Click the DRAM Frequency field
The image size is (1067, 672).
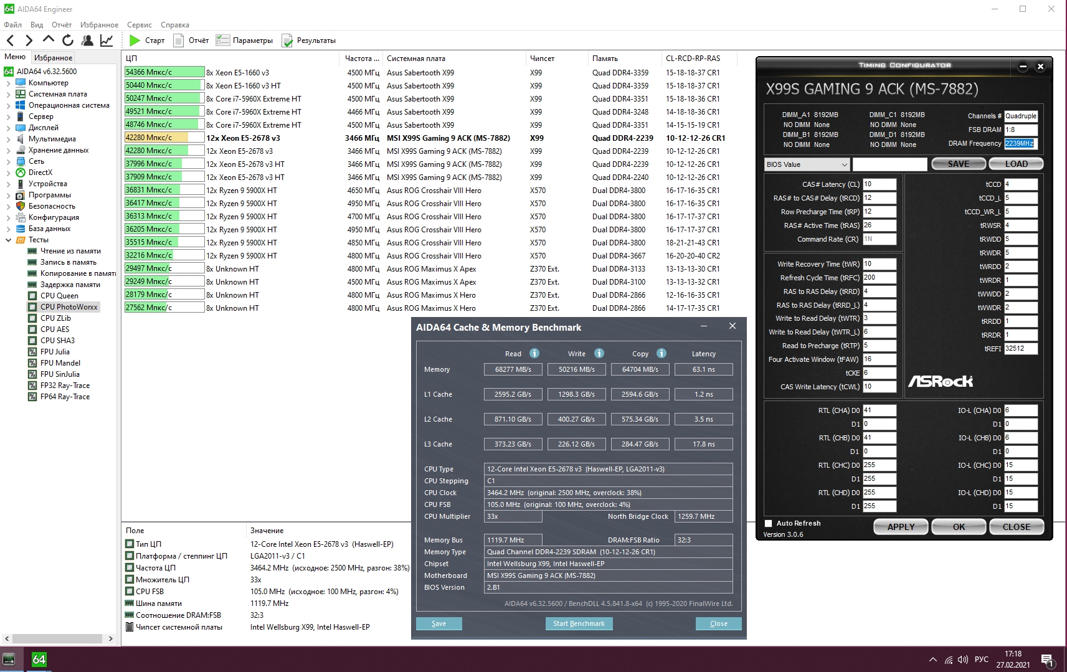coord(1021,143)
